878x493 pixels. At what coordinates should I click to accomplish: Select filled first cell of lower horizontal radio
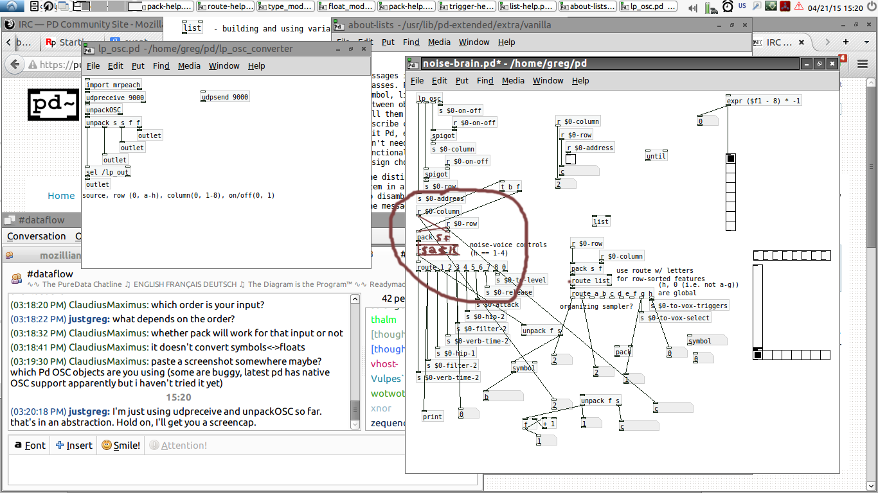(758, 354)
